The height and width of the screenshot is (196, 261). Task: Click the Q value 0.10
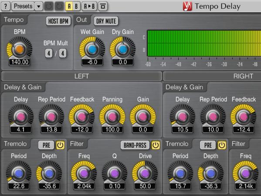coord(115,186)
